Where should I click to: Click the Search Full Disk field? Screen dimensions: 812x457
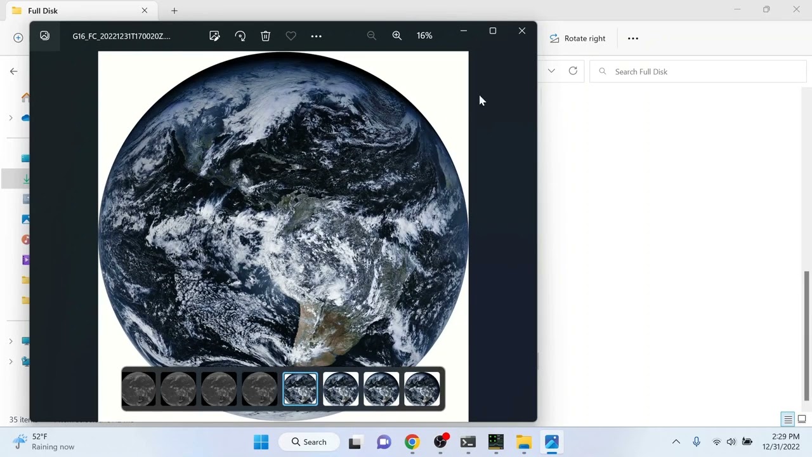point(698,72)
